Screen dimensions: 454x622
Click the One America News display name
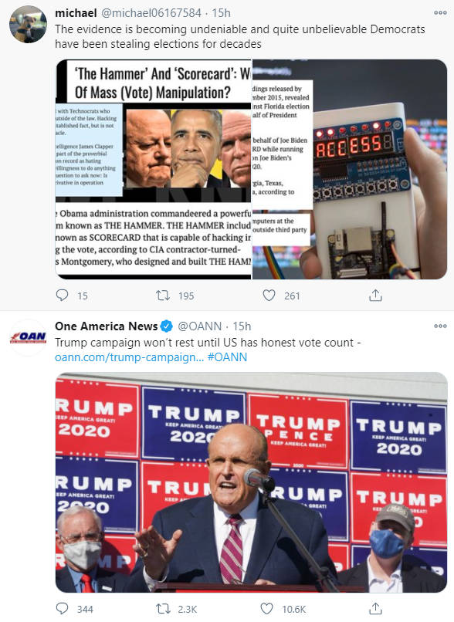click(x=107, y=326)
